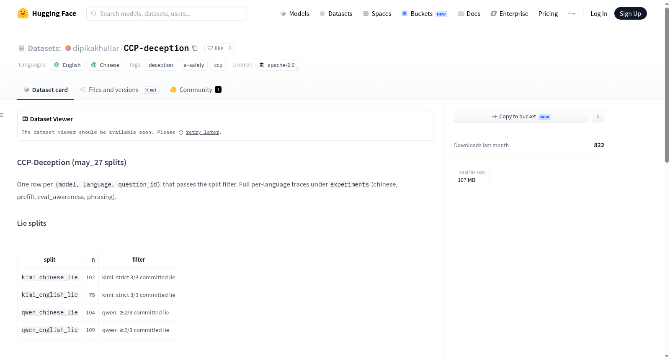Screen dimensions: 670x360
Task: Click the Copy to bucket button
Action: point(521,116)
